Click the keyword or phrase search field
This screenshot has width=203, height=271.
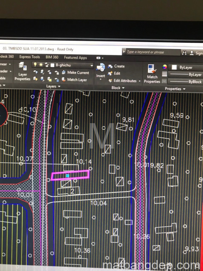pos(153,52)
